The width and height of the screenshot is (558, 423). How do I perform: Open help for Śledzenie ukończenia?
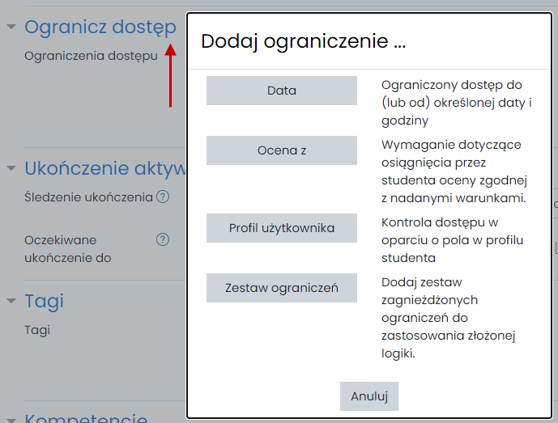163,197
